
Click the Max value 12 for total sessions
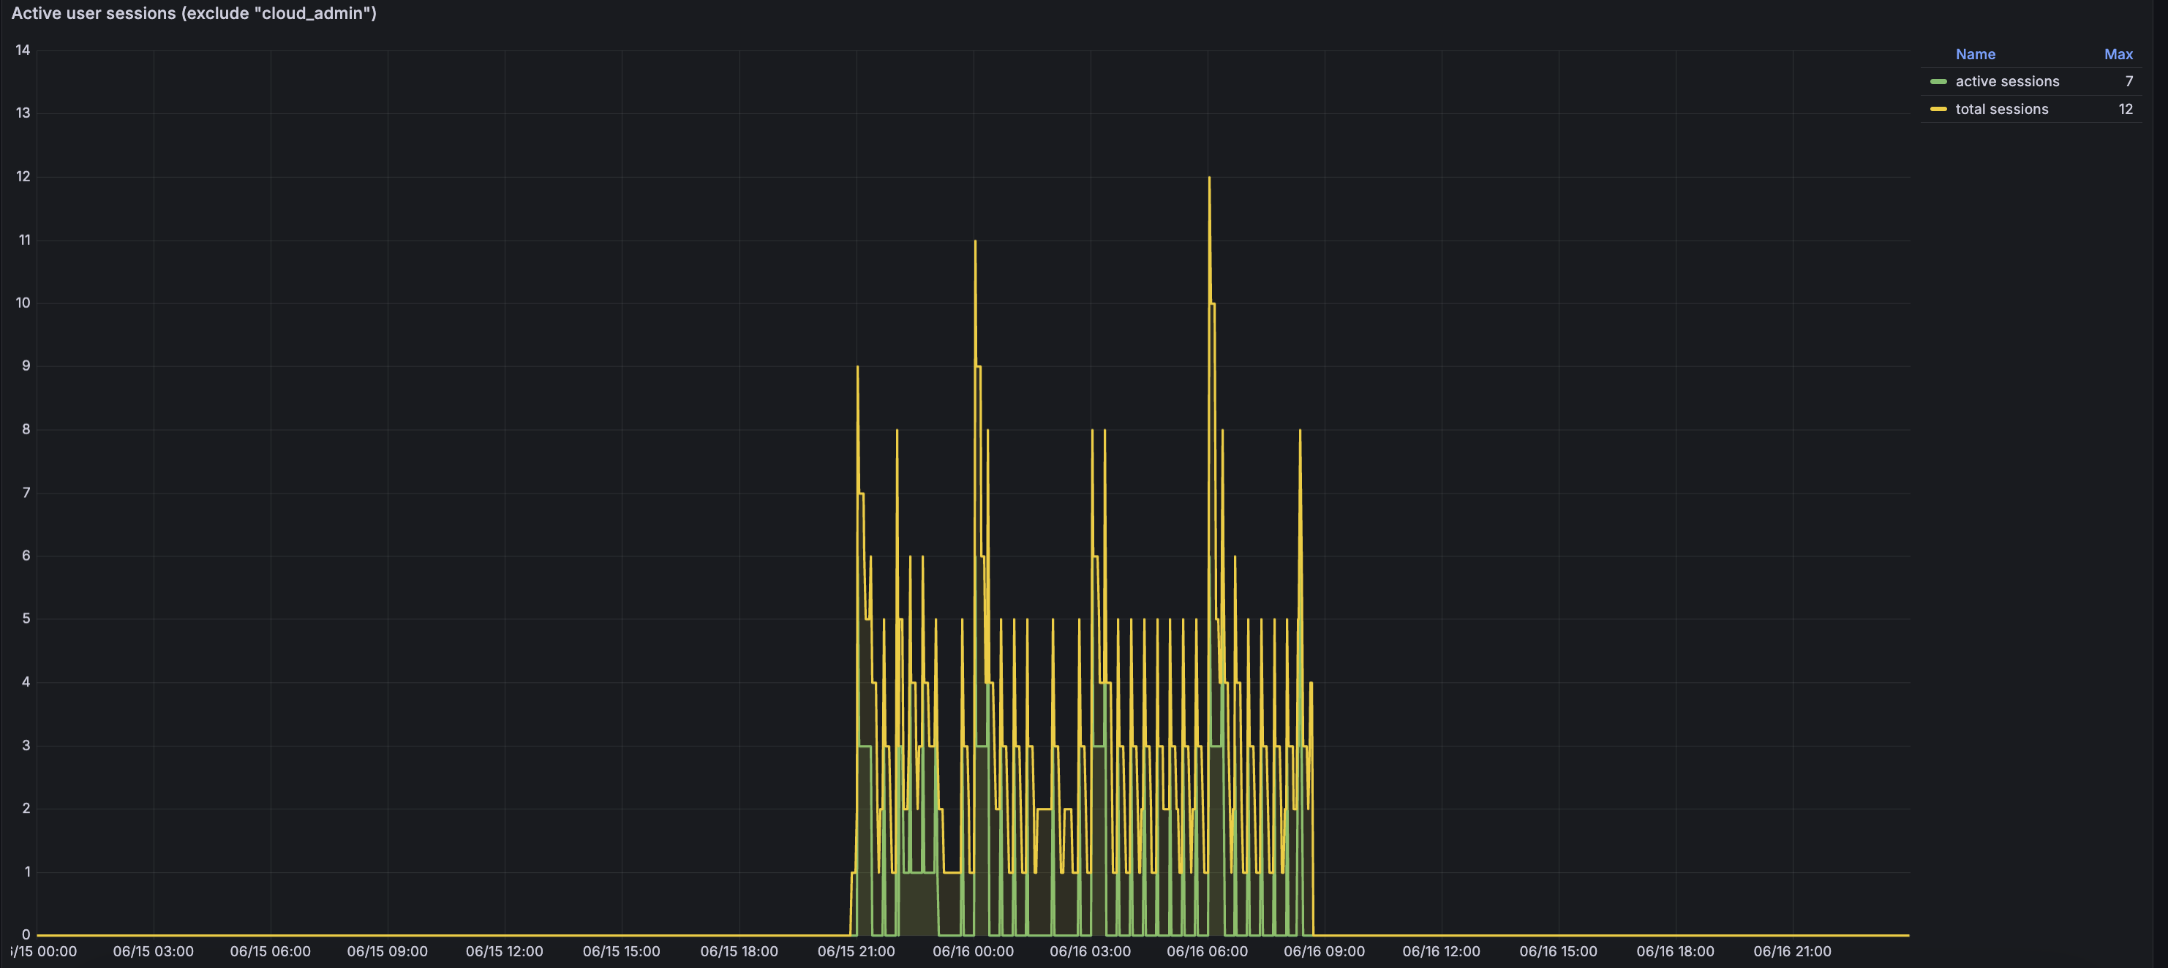tap(2125, 110)
